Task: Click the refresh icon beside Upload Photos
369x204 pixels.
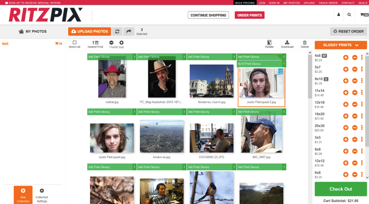Action: point(117,31)
